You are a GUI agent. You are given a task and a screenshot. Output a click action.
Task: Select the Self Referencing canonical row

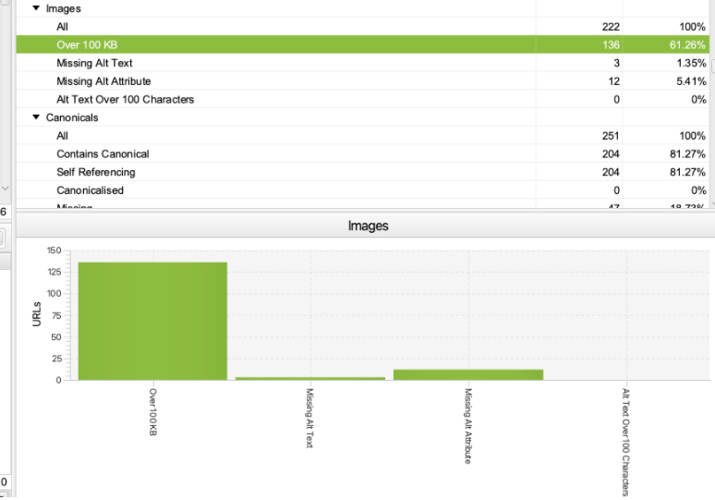tap(95, 172)
